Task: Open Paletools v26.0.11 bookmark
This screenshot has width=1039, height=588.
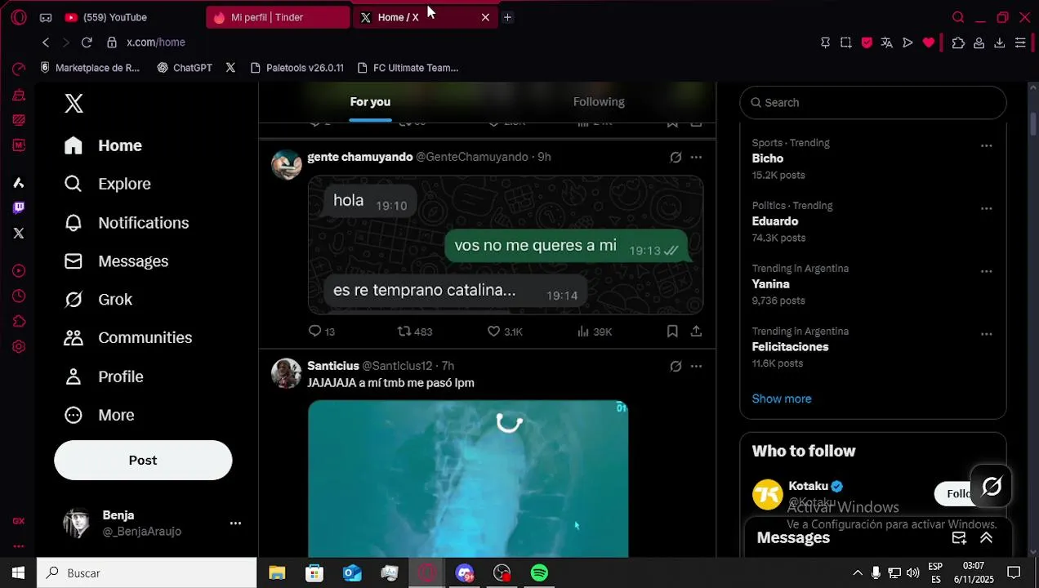Action: click(297, 68)
